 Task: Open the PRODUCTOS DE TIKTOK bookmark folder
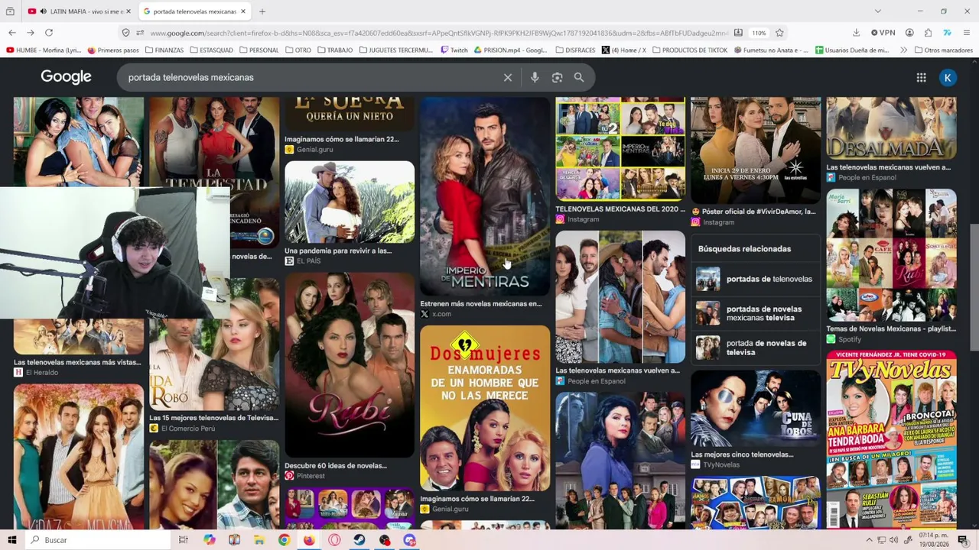coord(691,50)
